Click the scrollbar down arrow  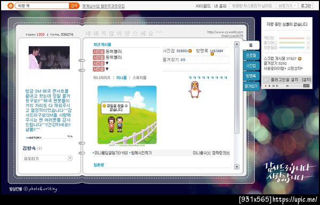(x=236, y=167)
